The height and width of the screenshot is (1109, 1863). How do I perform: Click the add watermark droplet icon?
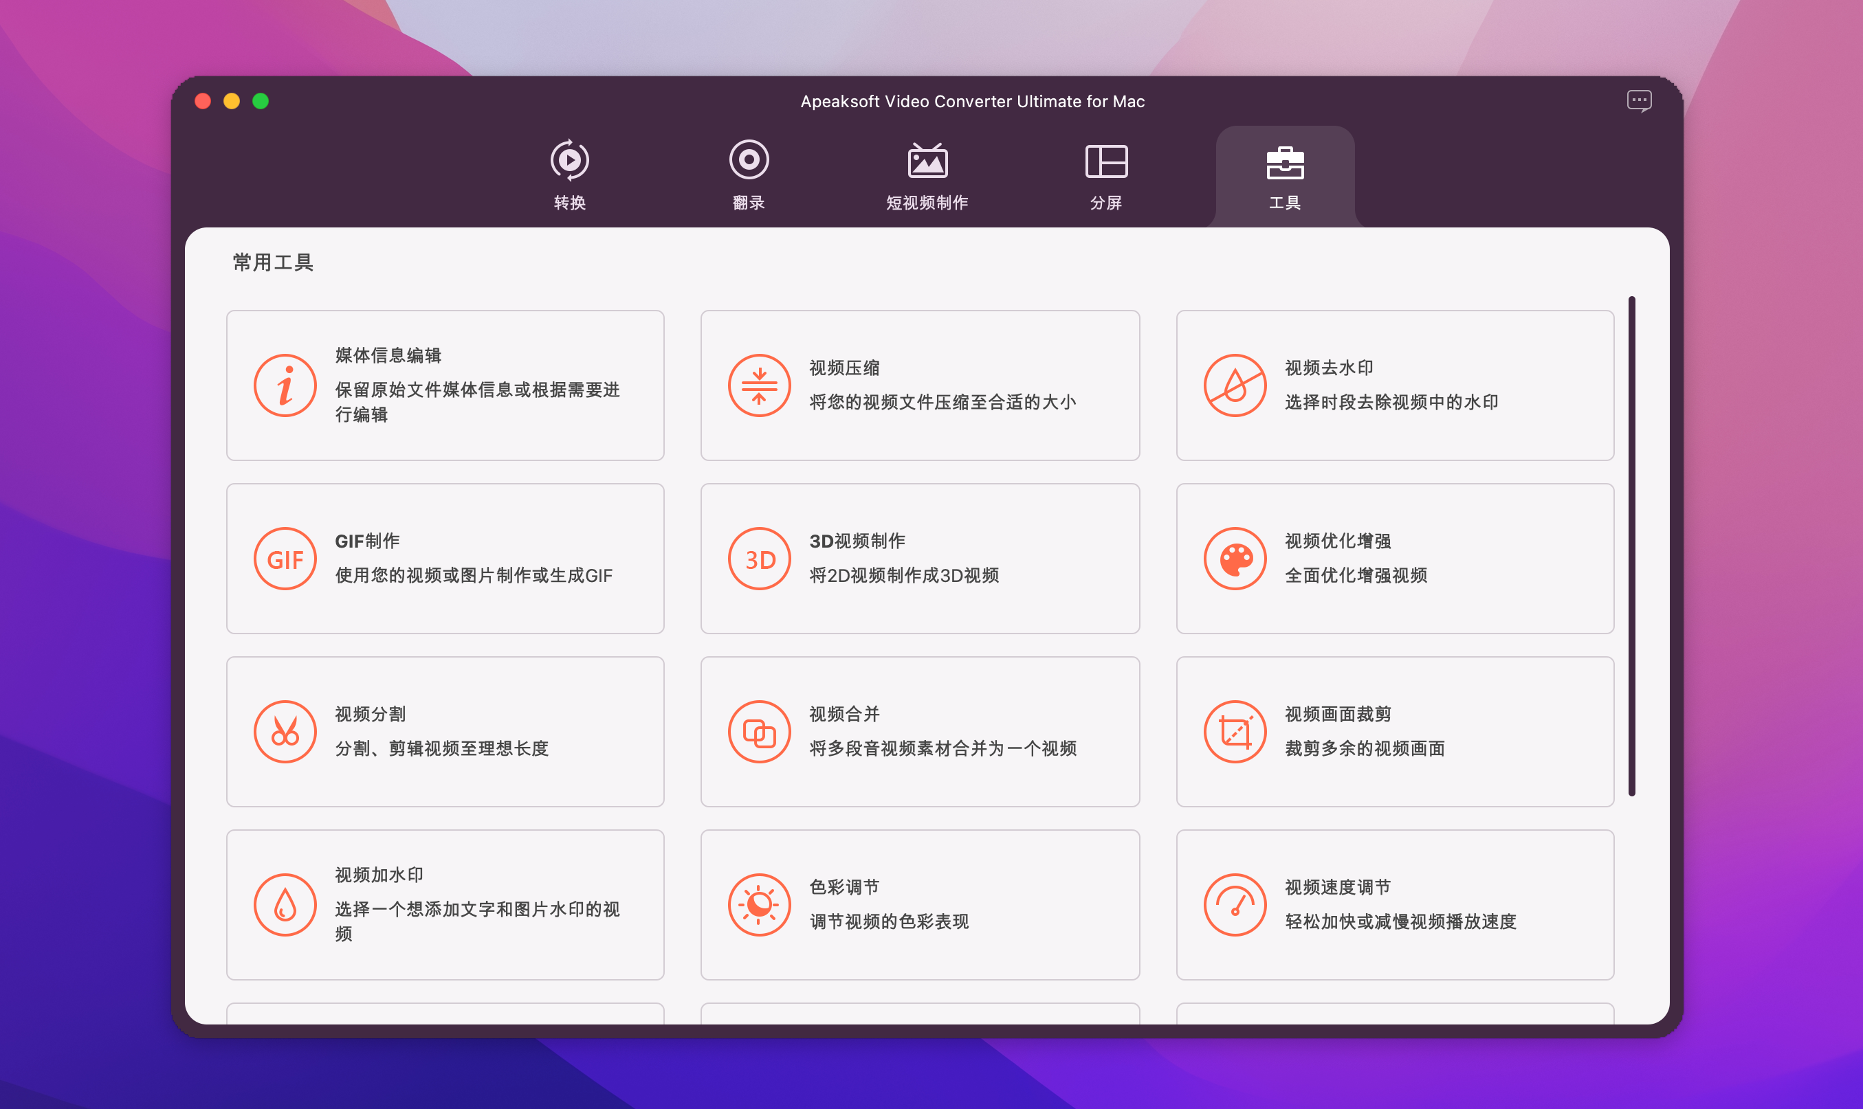pos(285,905)
